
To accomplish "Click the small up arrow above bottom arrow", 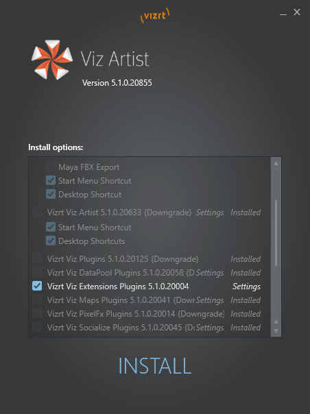I will 276,321.
